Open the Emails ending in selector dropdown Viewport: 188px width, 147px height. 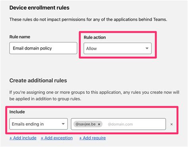(38, 124)
